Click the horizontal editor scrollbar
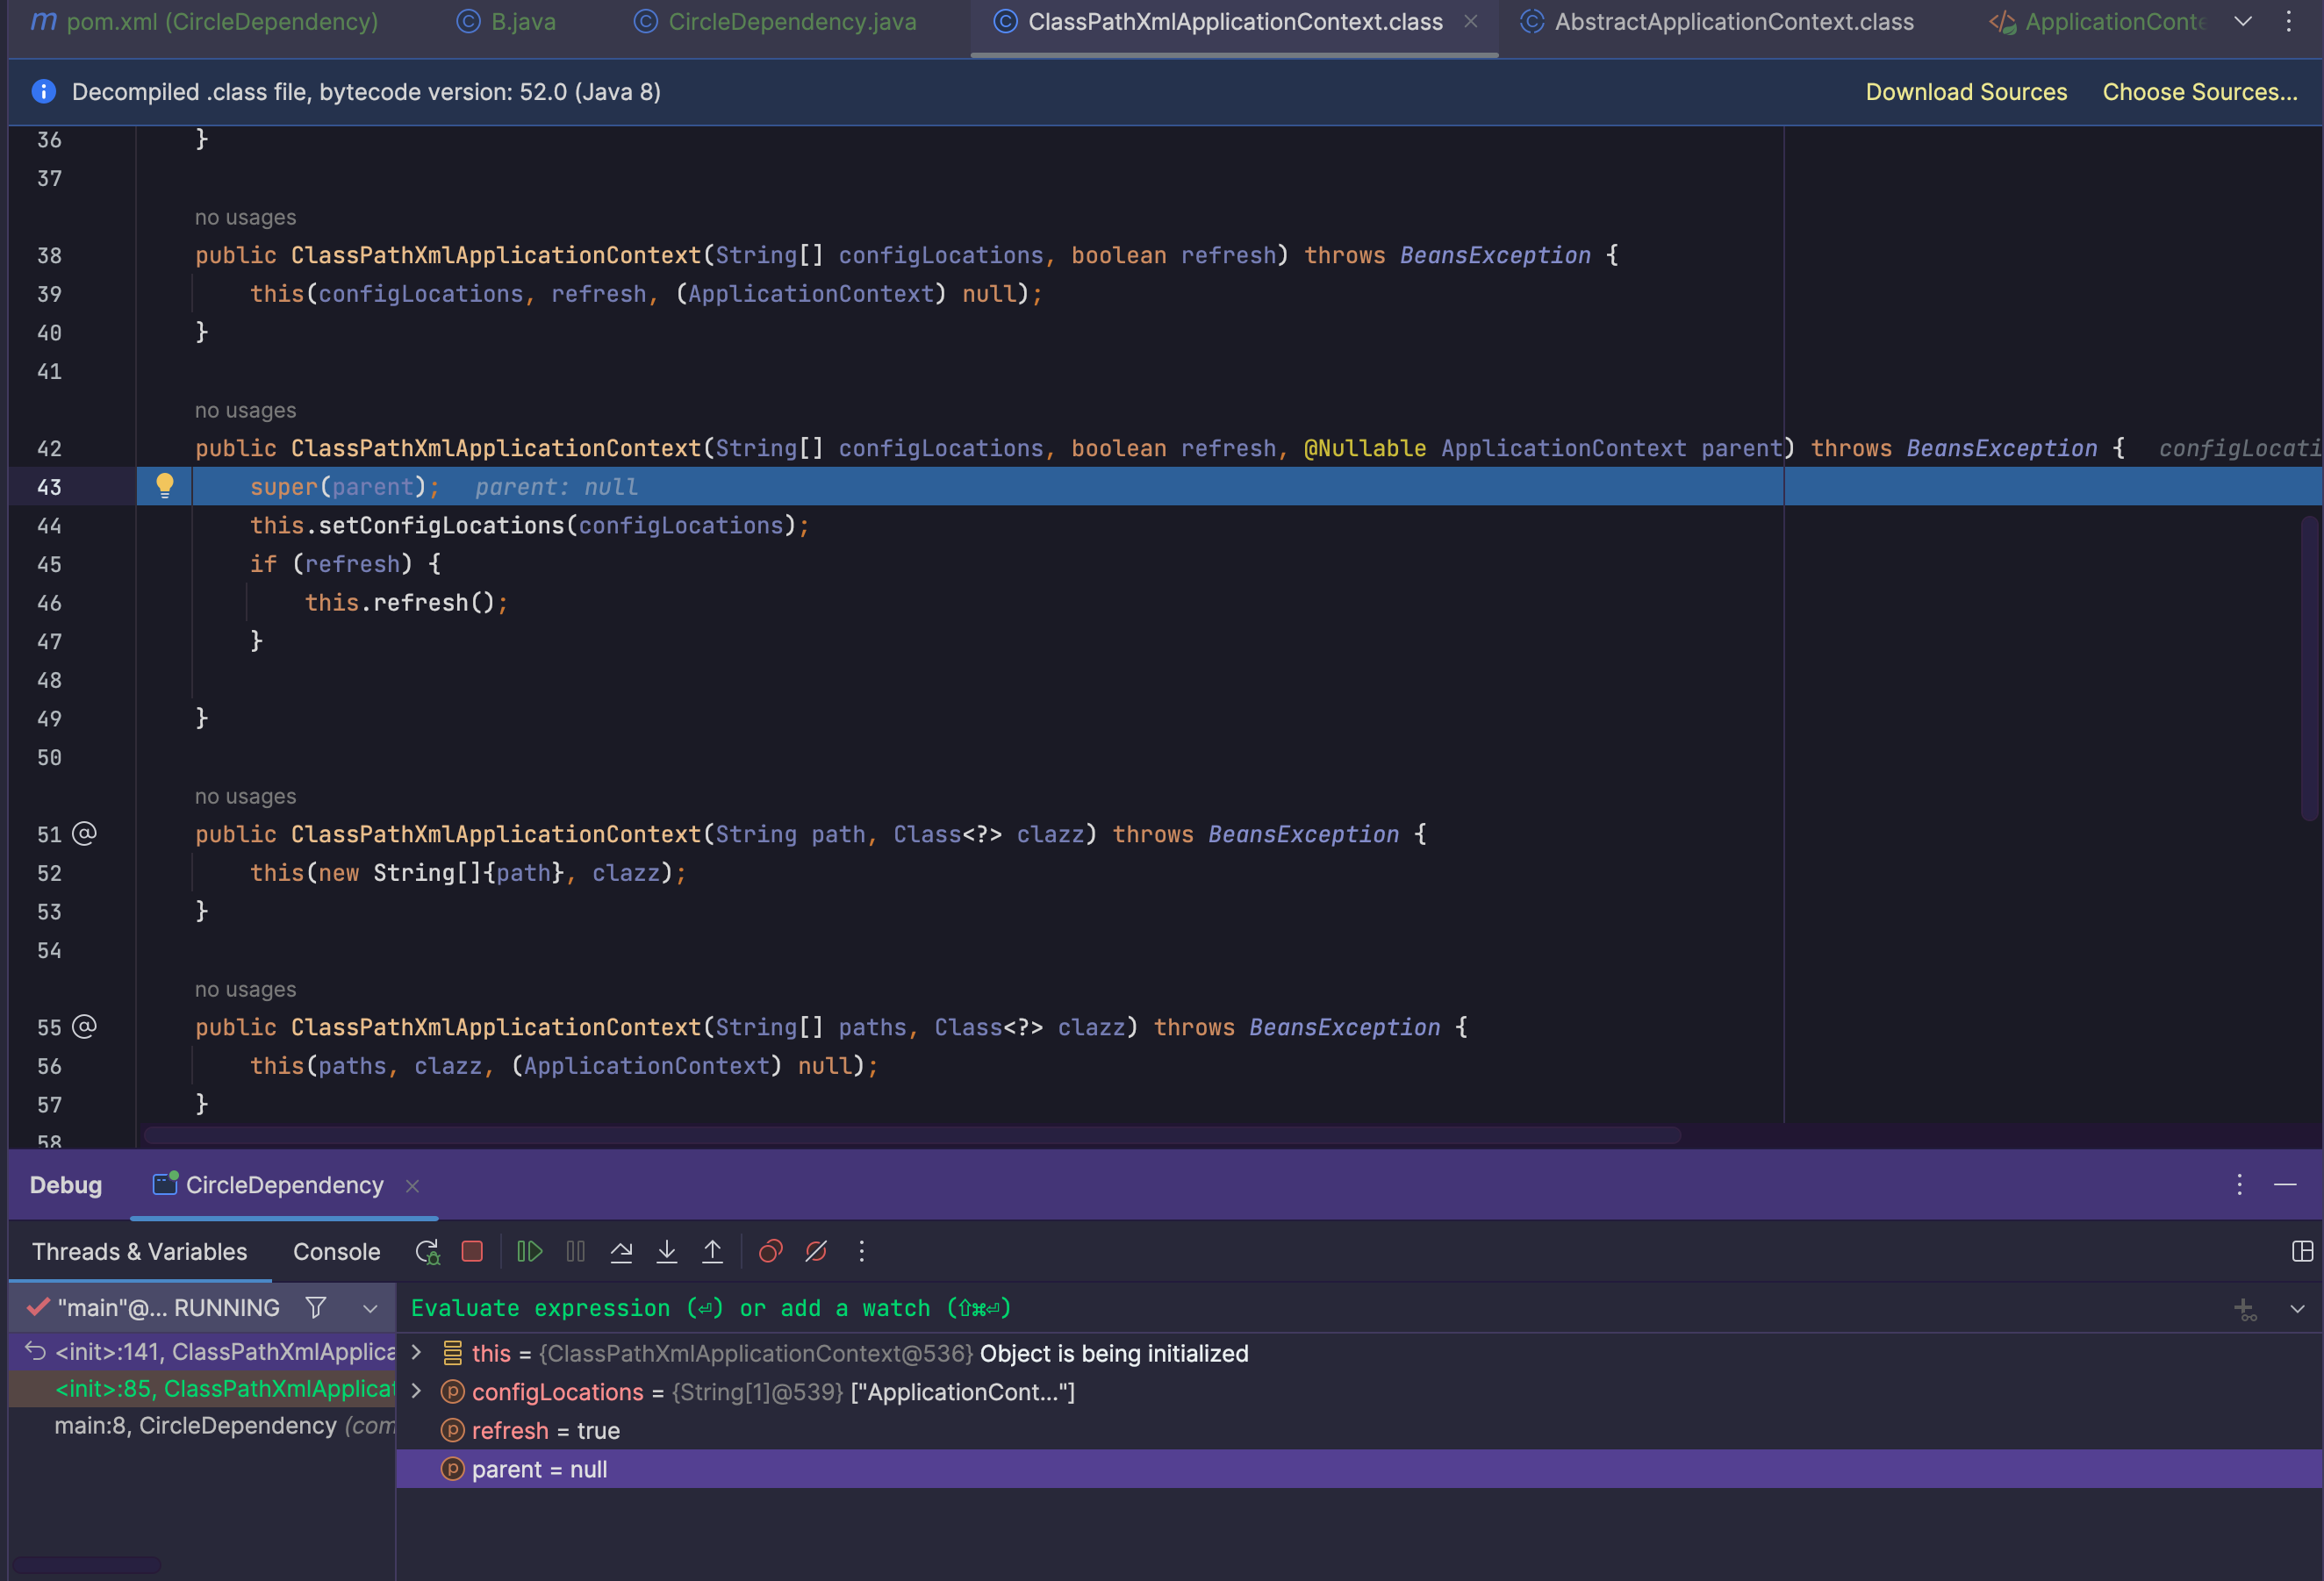 pos(912,1135)
